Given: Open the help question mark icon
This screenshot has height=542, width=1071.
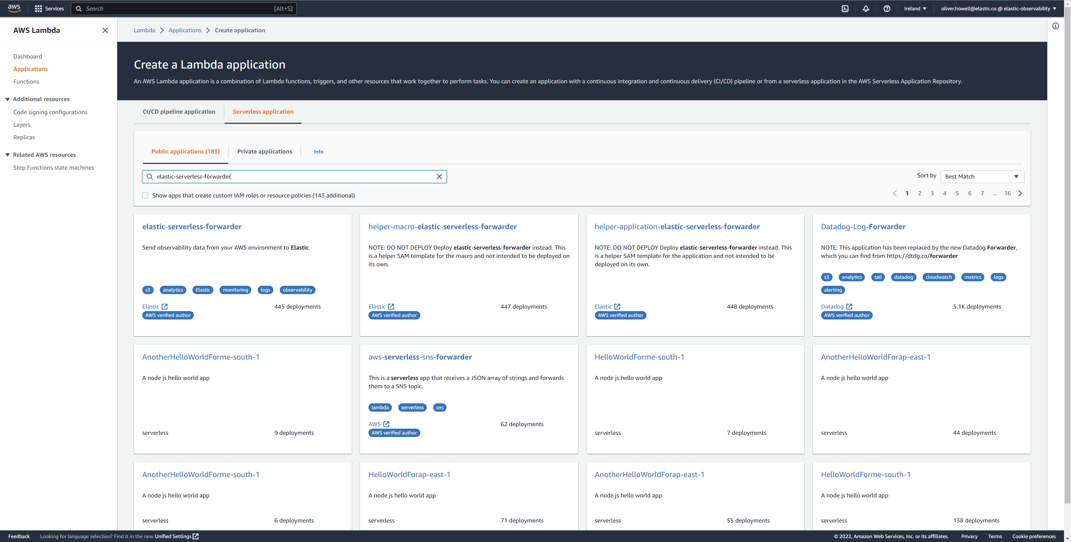Looking at the screenshot, I should point(887,8).
